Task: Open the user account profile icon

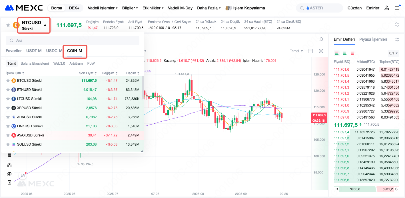Action: (x=387, y=8)
